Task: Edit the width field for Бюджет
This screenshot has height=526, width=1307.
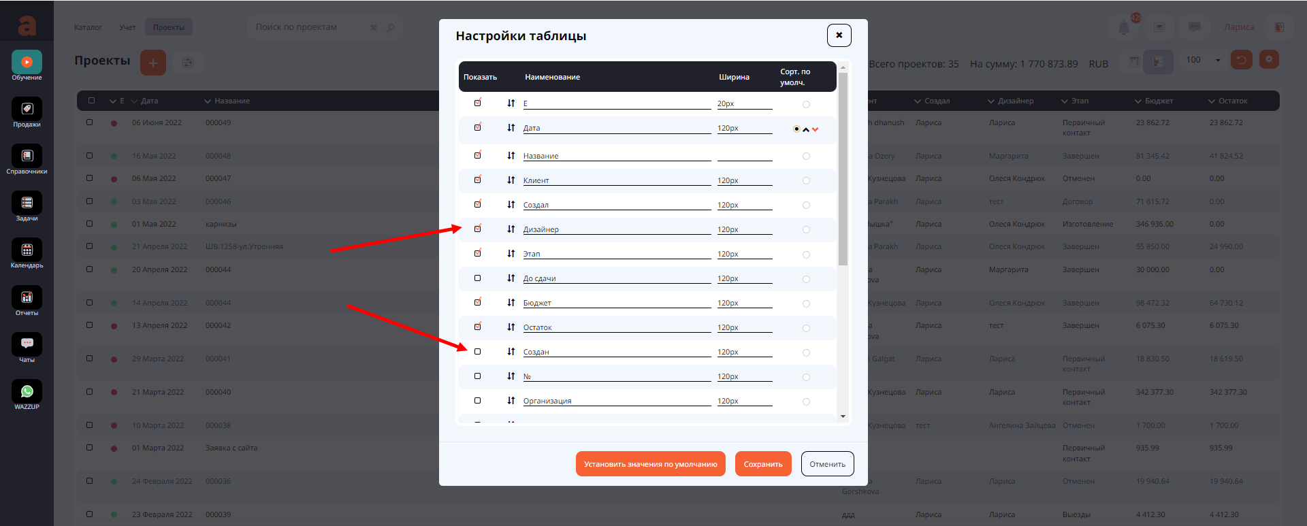Action: (744, 303)
